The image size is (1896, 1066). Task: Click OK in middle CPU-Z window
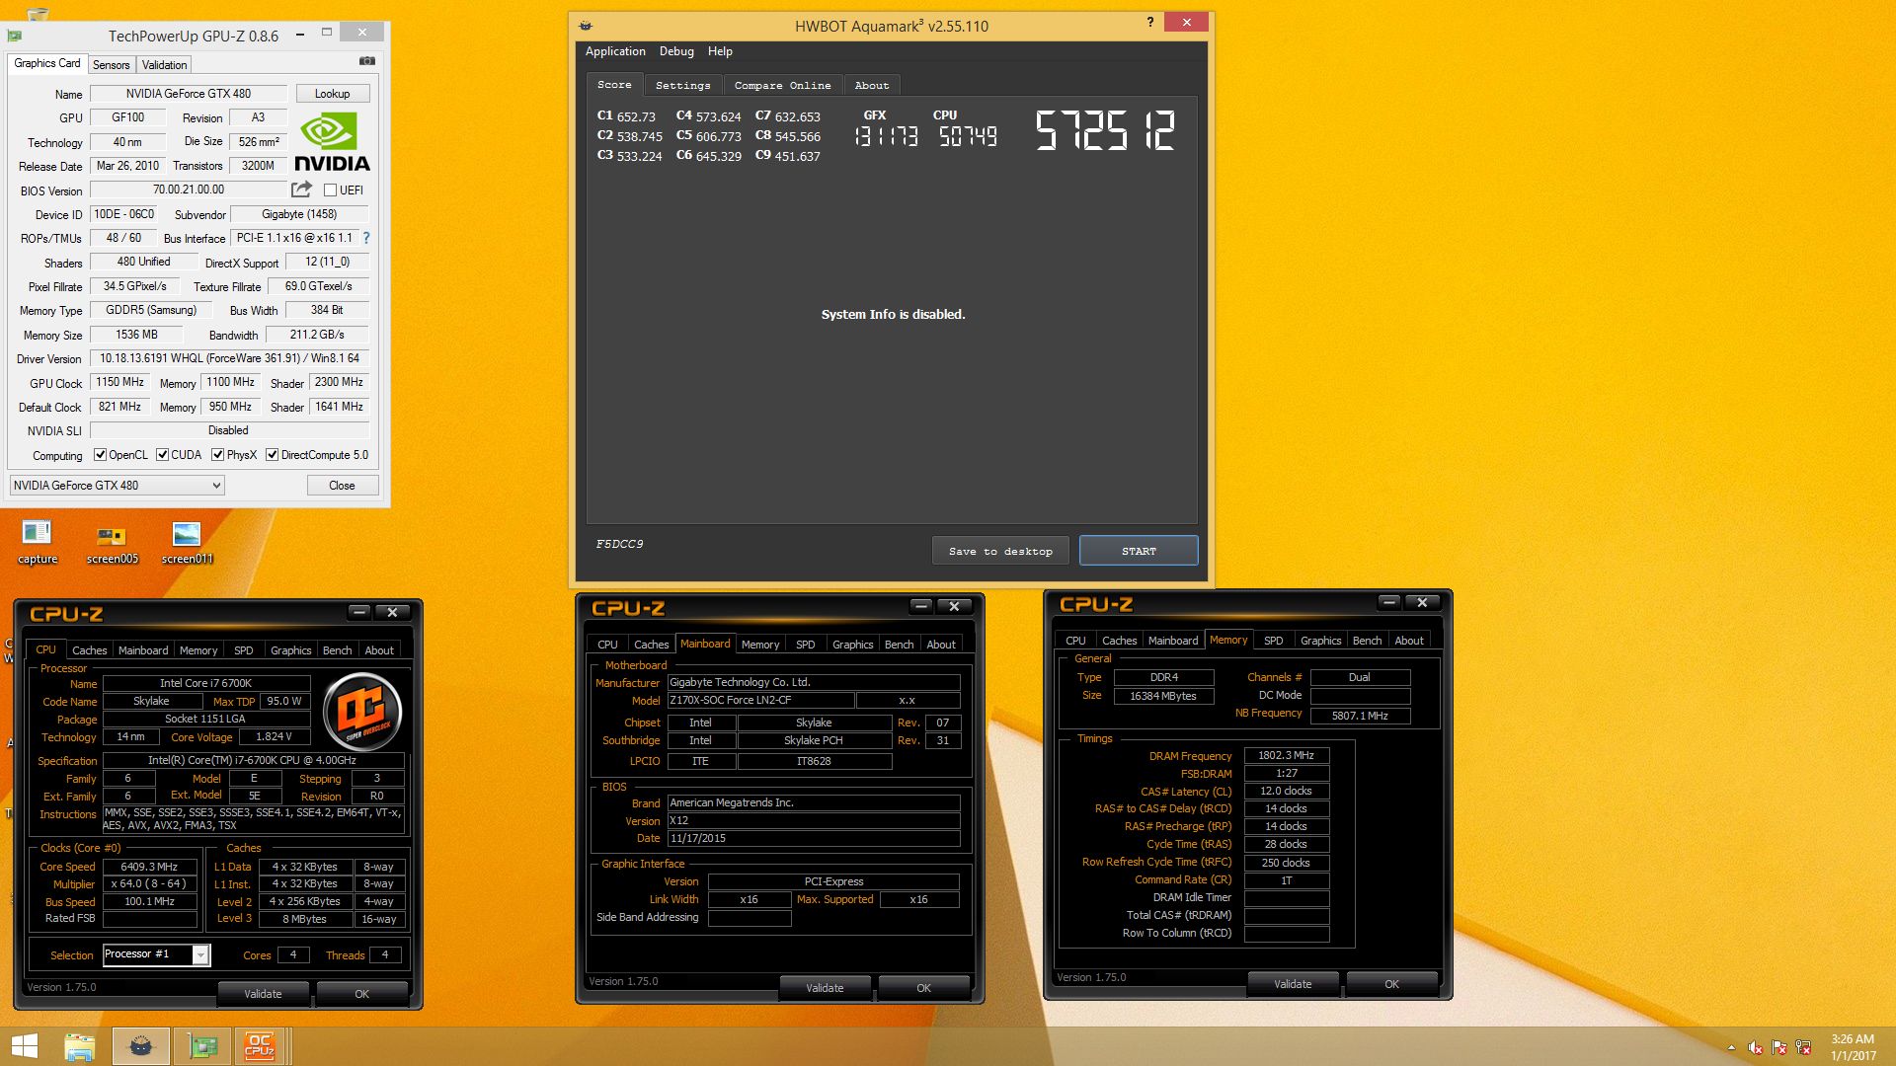click(x=923, y=988)
